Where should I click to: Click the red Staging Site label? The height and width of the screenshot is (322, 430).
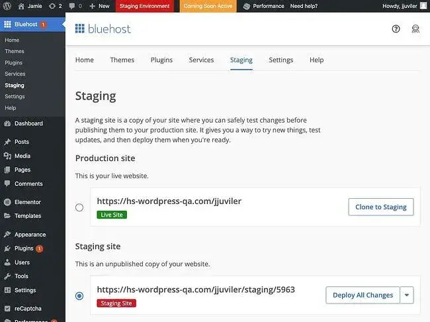click(116, 303)
